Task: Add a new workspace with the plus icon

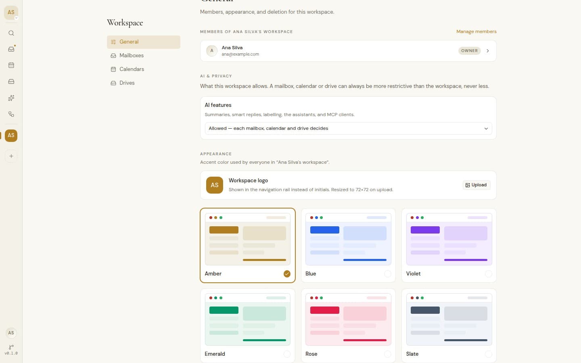Action: pyautogui.click(x=11, y=156)
